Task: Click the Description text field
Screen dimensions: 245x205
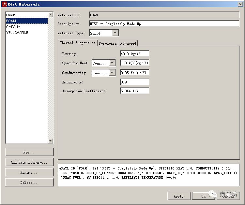Action: click(x=164, y=24)
